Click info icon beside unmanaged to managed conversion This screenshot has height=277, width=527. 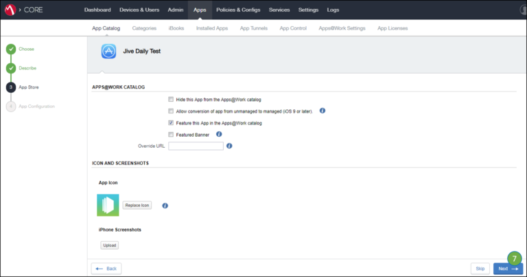point(323,111)
